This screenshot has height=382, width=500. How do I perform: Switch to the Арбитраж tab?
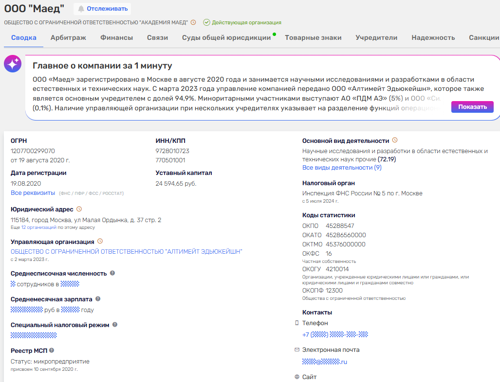pos(68,37)
